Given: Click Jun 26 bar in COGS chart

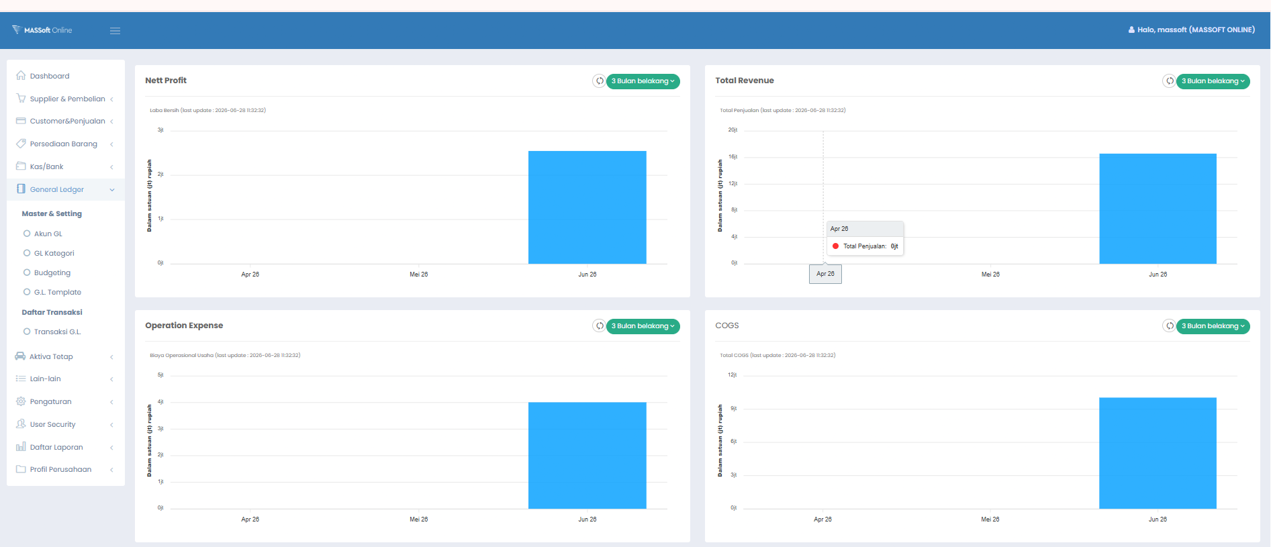Looking at the screenshot, I should tap(1158, 453).
